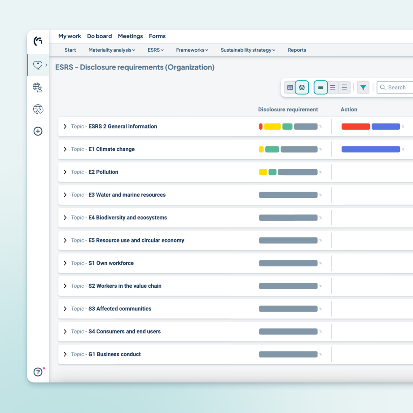Screen dimensions: 413x413
Task: Expand S1 Own workforce topic
Action: pyautogui.click(x=65, y=263)
